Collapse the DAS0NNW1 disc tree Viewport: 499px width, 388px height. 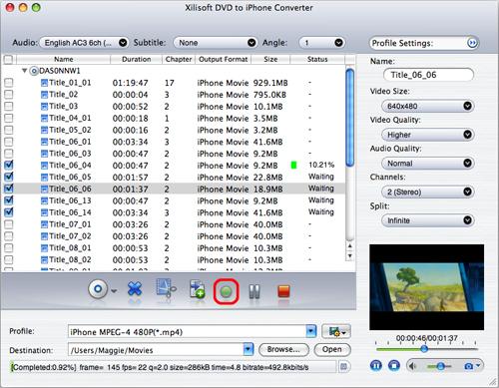tap(24, 71)
